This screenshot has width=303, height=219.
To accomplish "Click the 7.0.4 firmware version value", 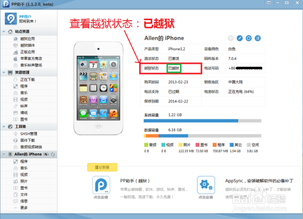I will point(232,59).
